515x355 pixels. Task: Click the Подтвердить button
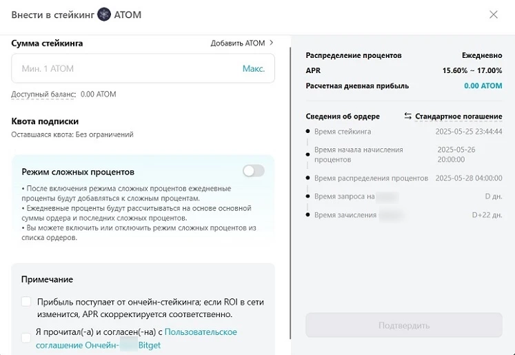coord(403,325)
